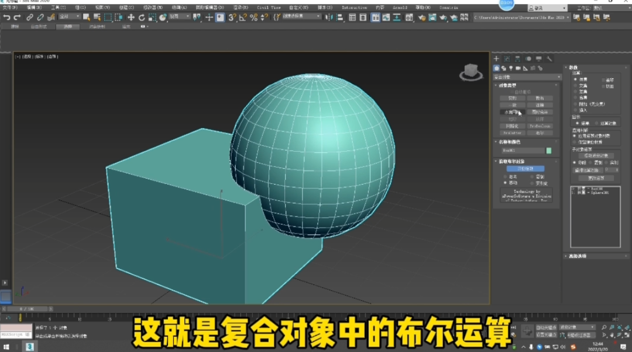Click the Select by Name icon
This screenshot has width=632, height=352.
97,18
